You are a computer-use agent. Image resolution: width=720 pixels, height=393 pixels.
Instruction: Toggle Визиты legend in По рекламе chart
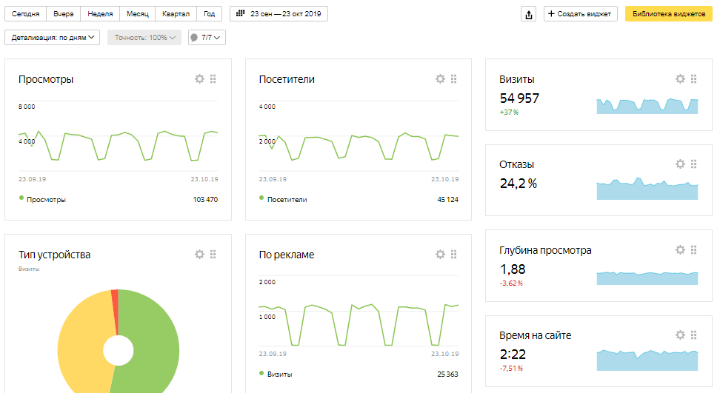[x=262, y=373]
